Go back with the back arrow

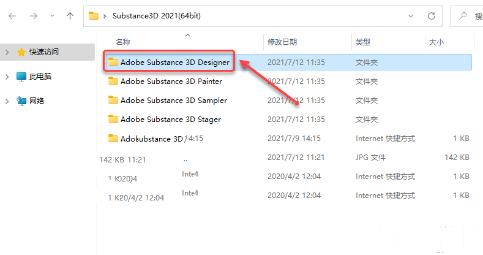click(12, 16)
